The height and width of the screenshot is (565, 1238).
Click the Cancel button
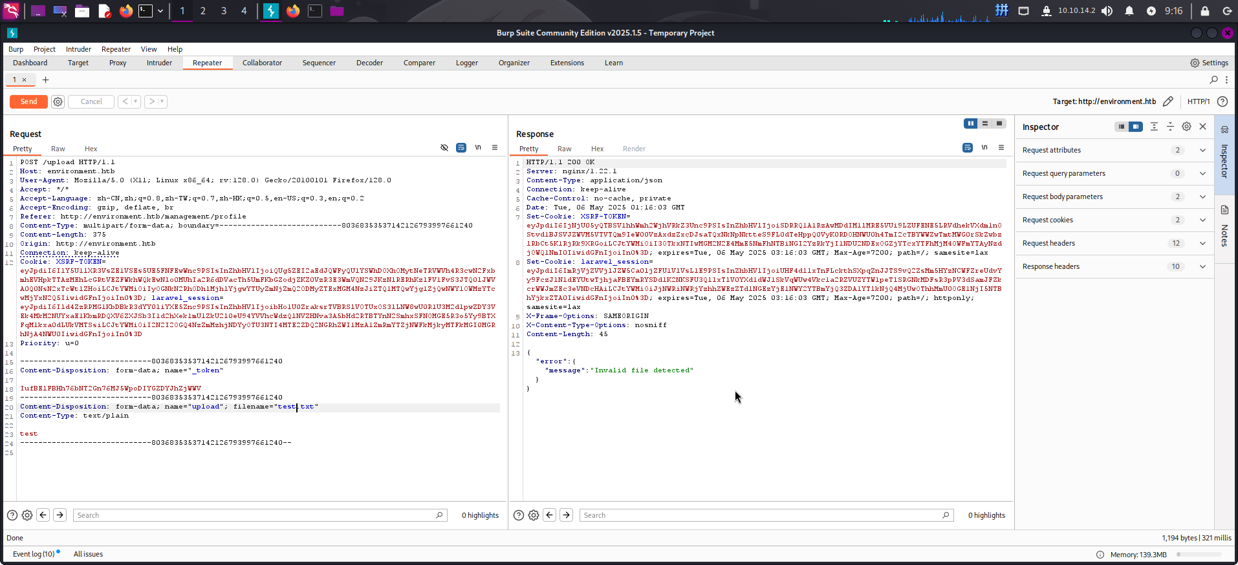(91, 101)
